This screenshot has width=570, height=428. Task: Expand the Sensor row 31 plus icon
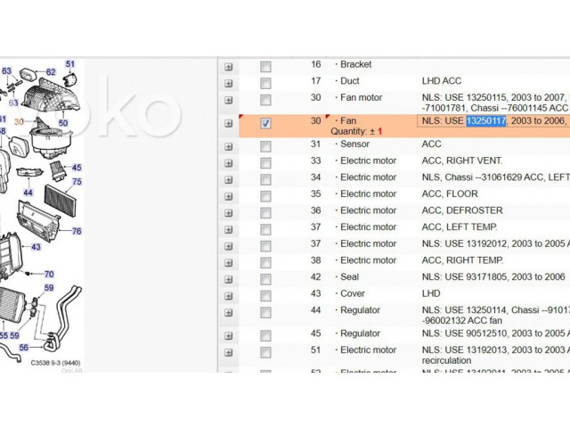[228, 145]
